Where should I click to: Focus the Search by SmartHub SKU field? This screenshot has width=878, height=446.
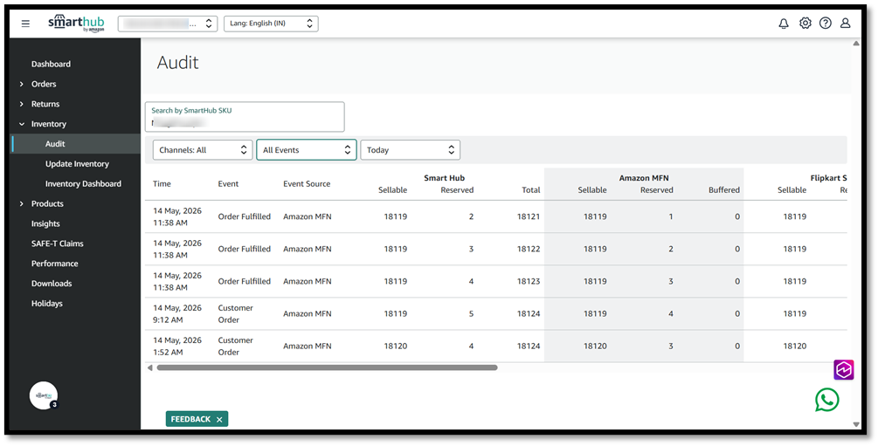coord(245,116)
